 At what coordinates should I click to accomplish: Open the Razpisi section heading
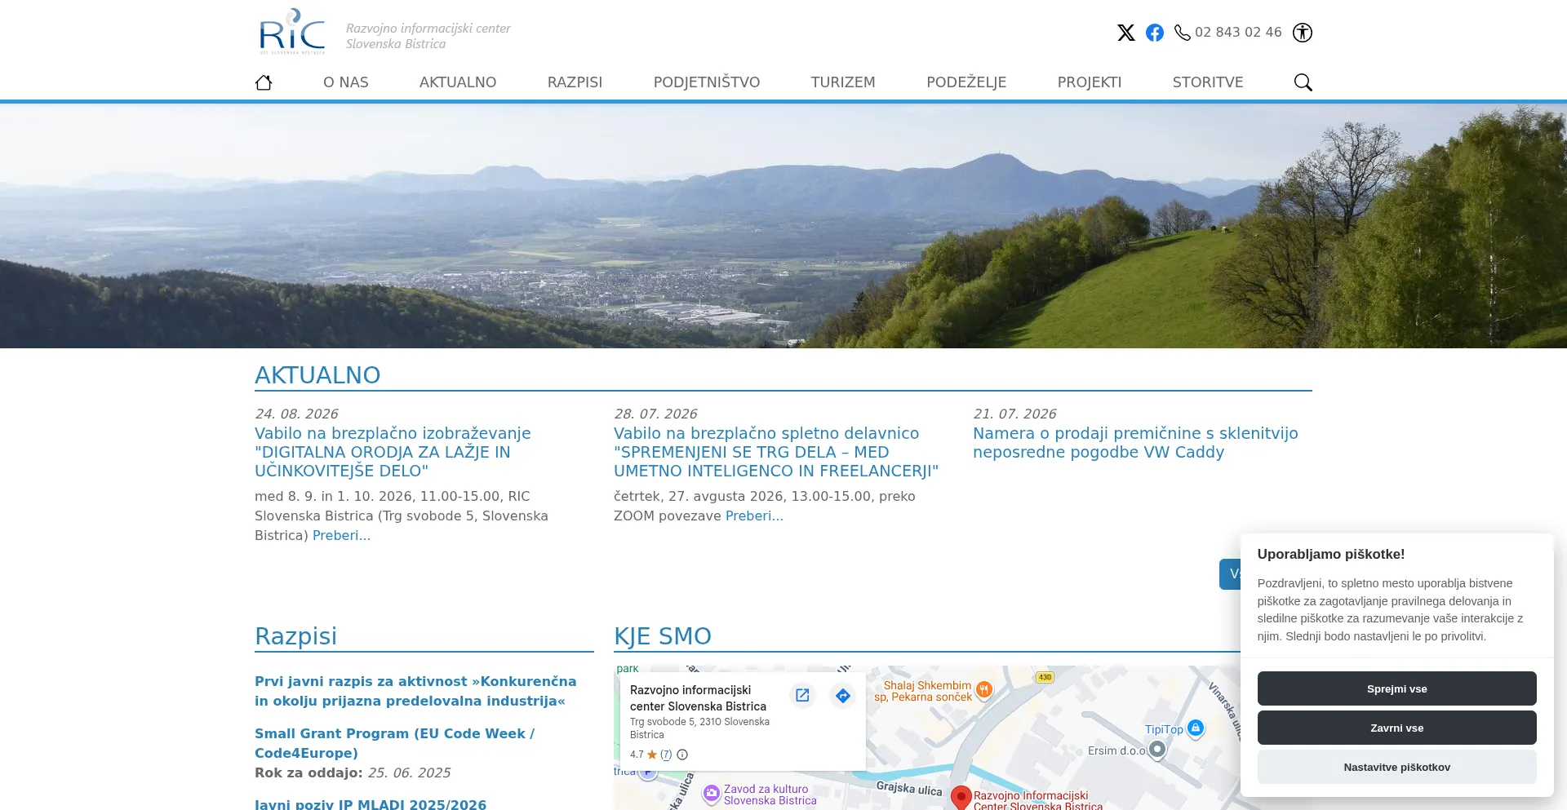295,636
